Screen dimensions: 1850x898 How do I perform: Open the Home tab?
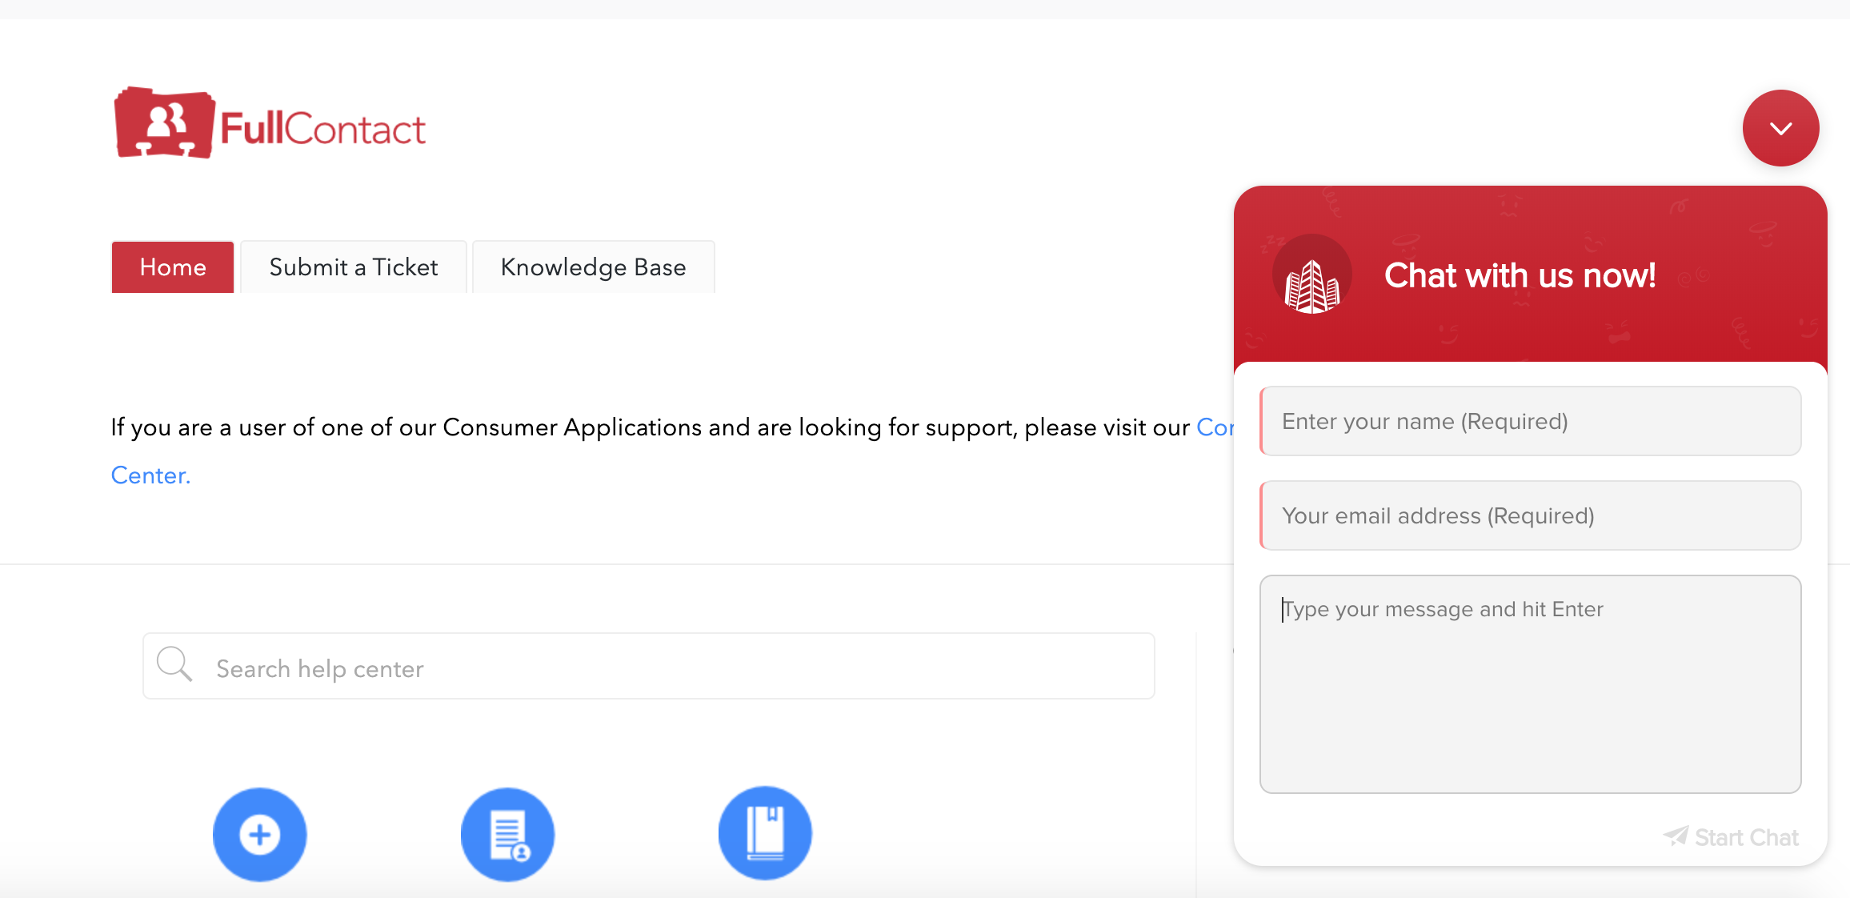[x=173, y=267]
